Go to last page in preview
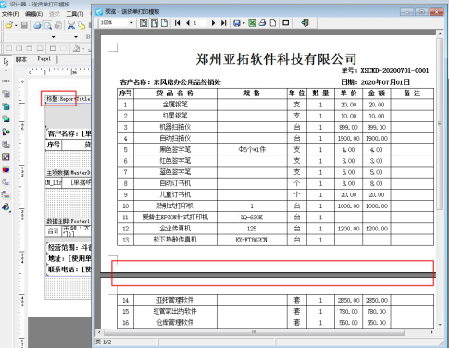Screen dimensions: 449x348 coord(224,23)
